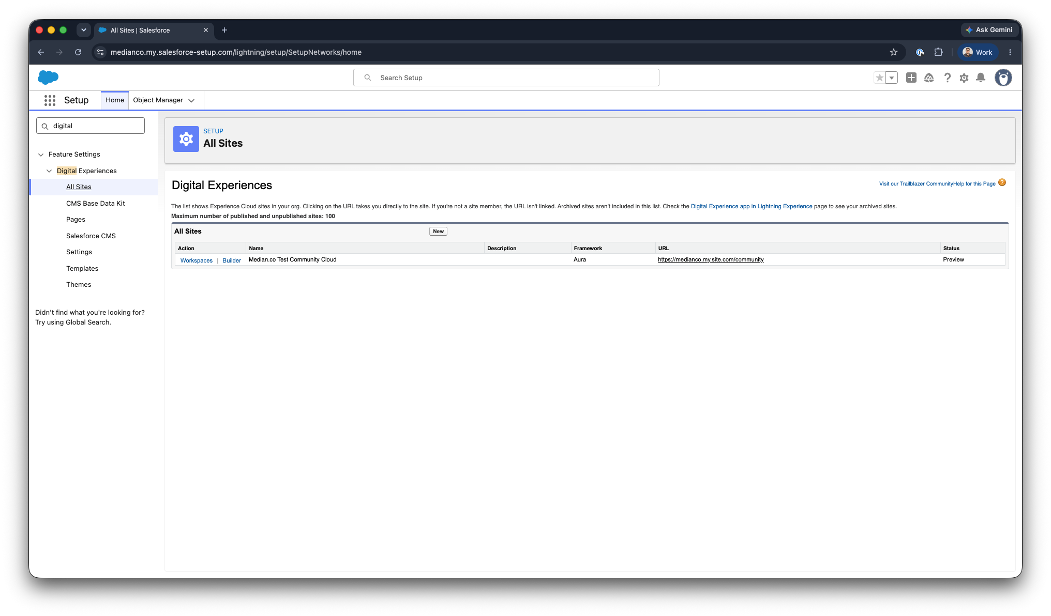View site information icon in address bar
This screenshot has width=1051, height=616.
pyautogui.click(x=101, y=52)
